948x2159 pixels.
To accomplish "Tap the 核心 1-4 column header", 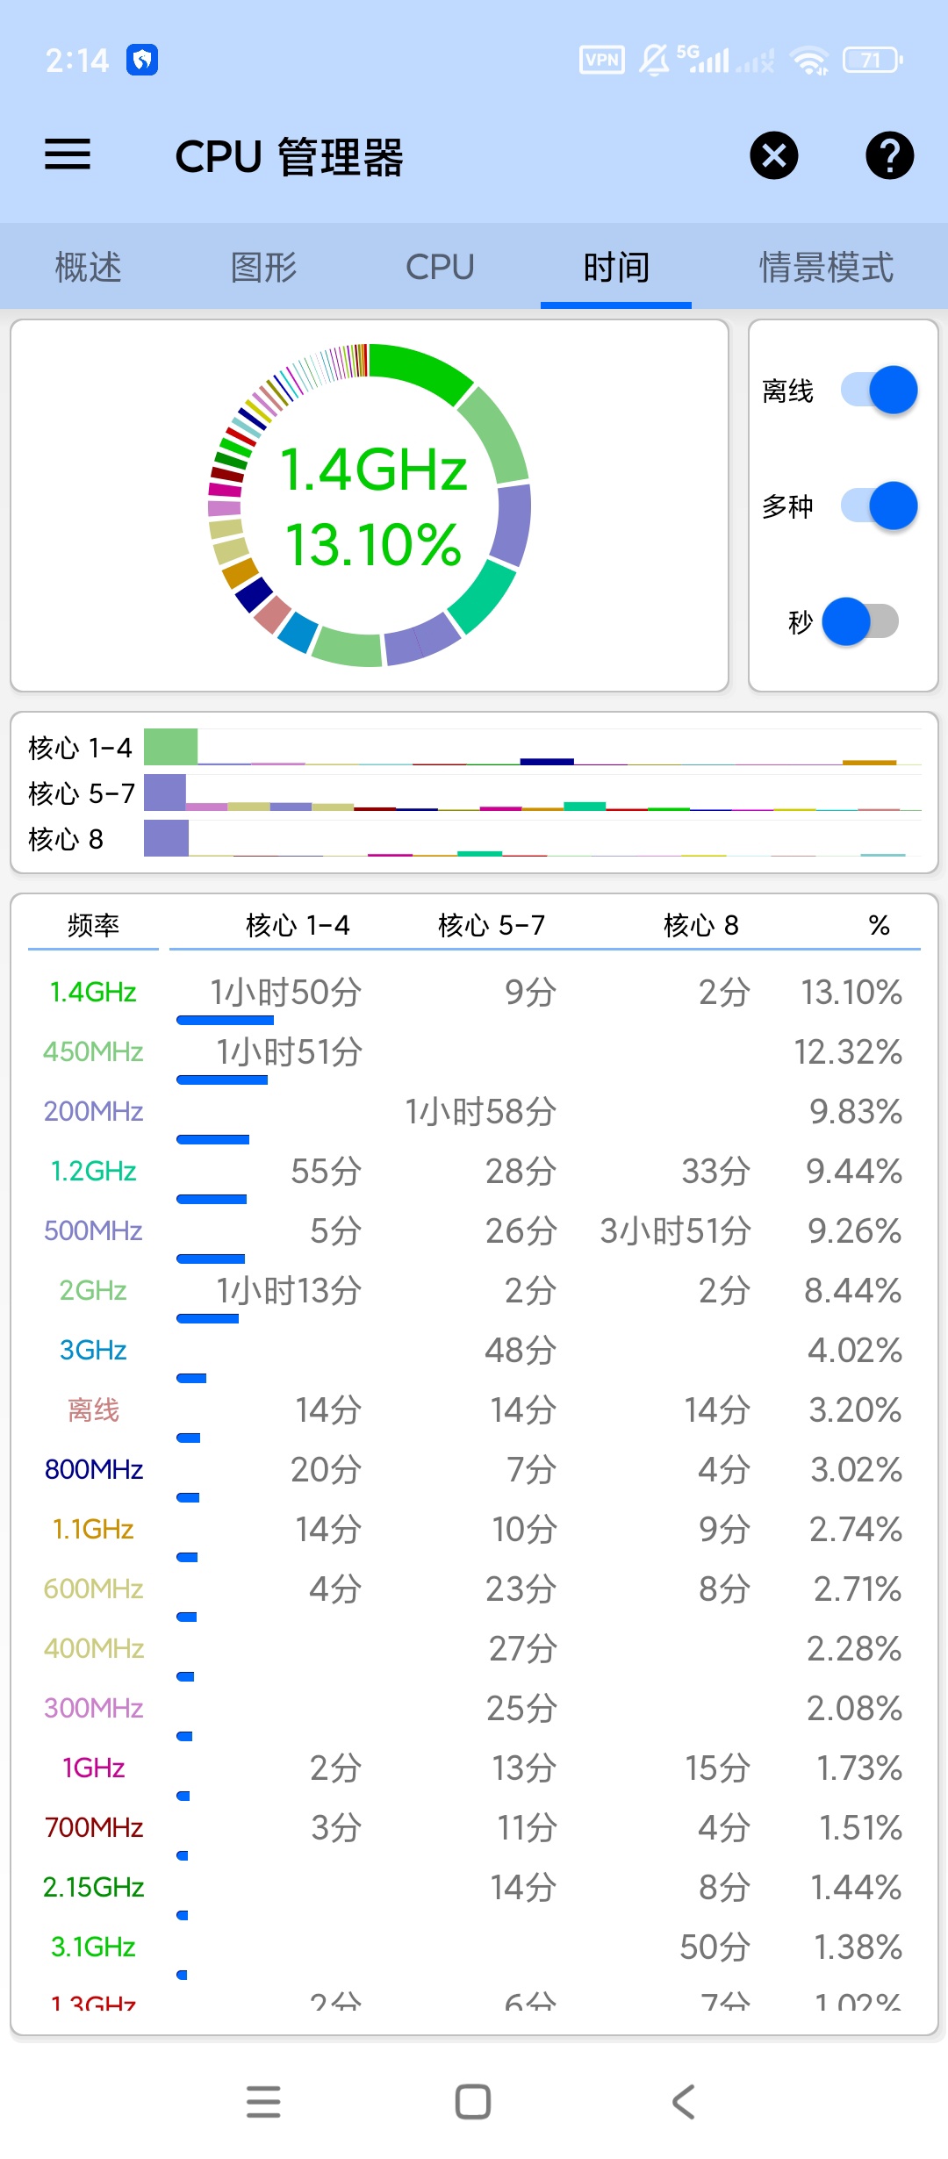I will tap(298, 925).
